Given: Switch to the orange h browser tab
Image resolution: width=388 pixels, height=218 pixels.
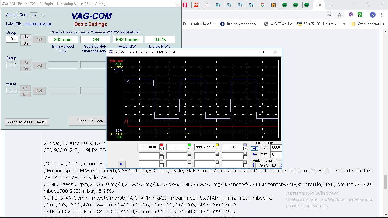Looking at the screenshot, I should pos(274,5).
